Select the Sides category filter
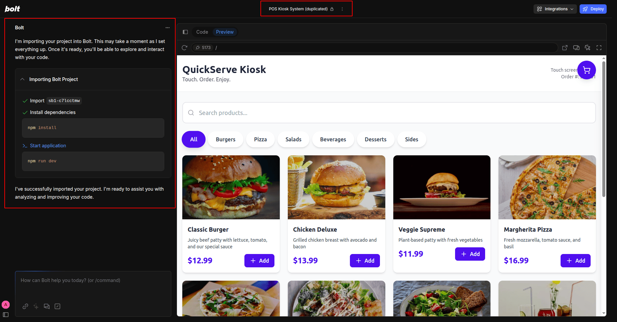The width and height of the screenshot is (617, 322). coord(412,139)
